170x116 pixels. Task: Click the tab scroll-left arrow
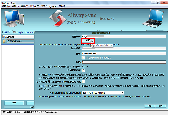[x=3, y=32]
